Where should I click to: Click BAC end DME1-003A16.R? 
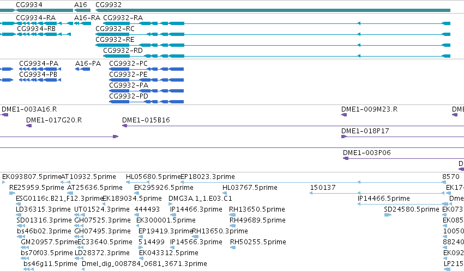click(x=29, y=109)
